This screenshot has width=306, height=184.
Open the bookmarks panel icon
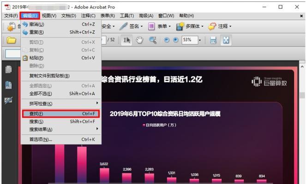pos(9,85)
